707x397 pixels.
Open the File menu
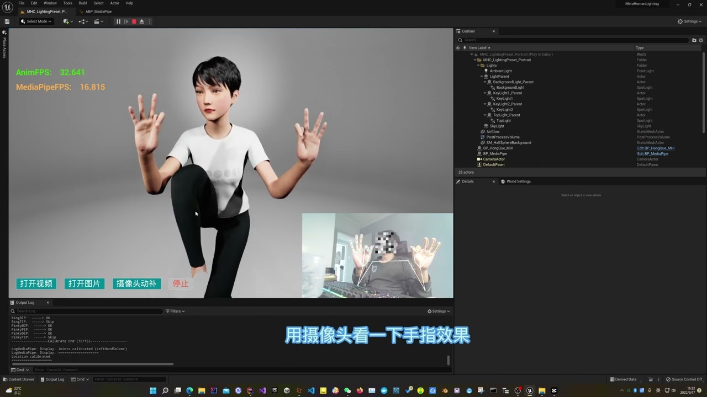pos(22,3)
